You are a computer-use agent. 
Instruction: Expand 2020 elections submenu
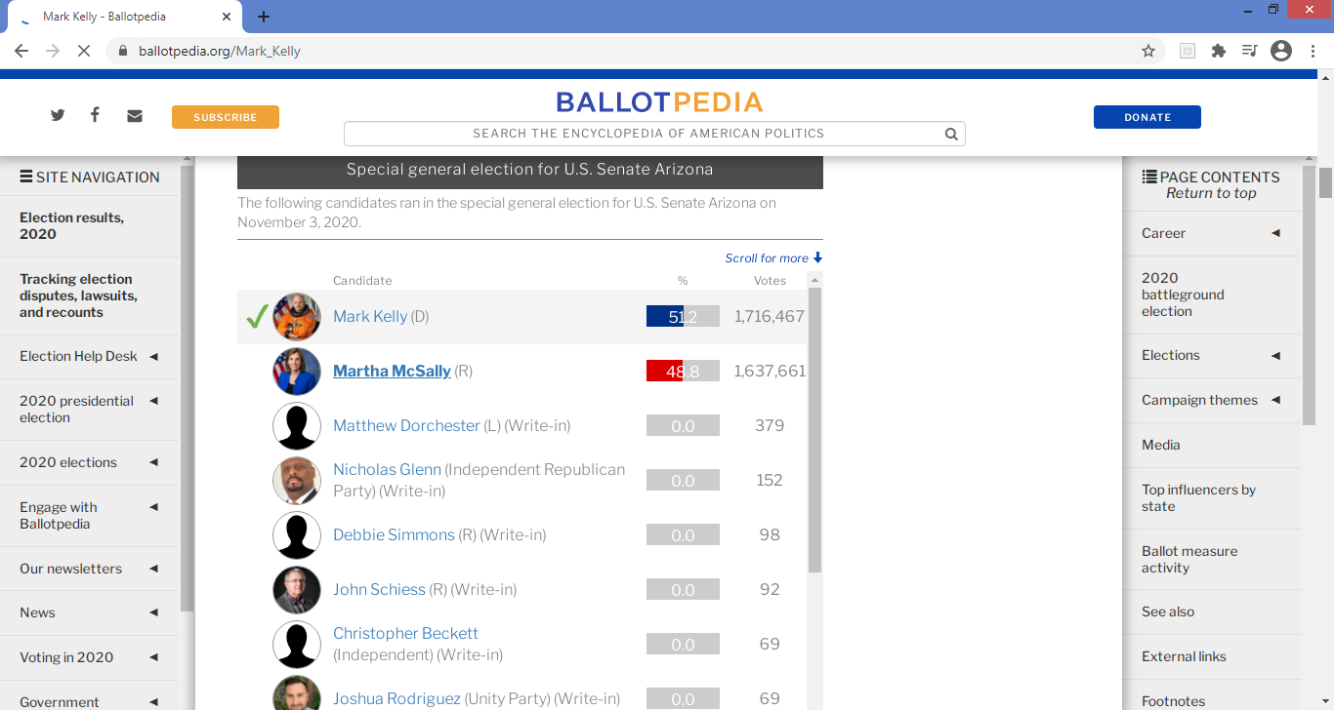coord(153,463)
